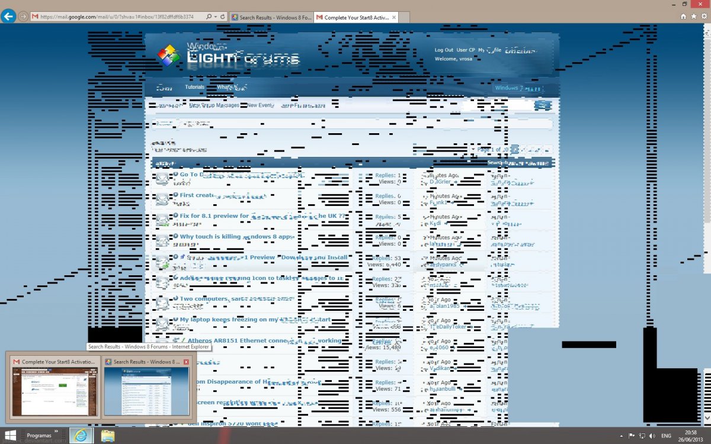Screen dimensions: 711x444
Task: Show hidden tray icons arrow
Action: (621, 436)
